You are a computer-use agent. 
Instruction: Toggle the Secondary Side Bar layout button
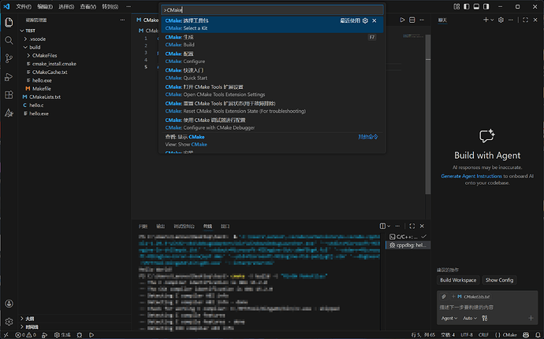point(486,6)
